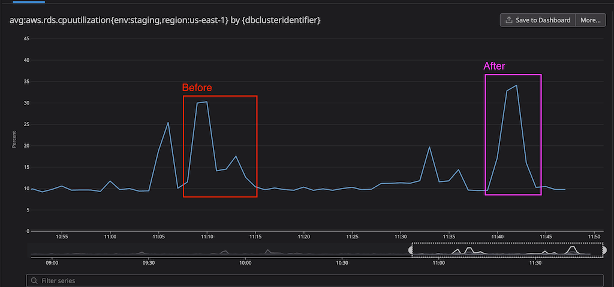Click the export icon on Save to Dashboard
Viewport: 614px width, 287px height.
[x=509, y=20]
